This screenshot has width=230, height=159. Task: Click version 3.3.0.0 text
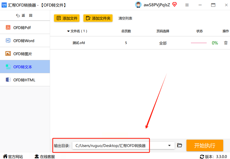[x=222, y=157]
